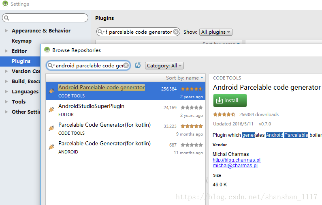This screenshot has width=322, height=205.
Task: Click the magnifier icon in Browse Repositories search
Action: (50, 65)
